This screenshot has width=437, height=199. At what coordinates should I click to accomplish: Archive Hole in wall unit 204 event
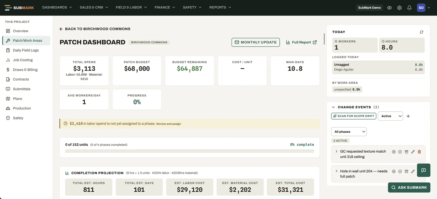406,171
